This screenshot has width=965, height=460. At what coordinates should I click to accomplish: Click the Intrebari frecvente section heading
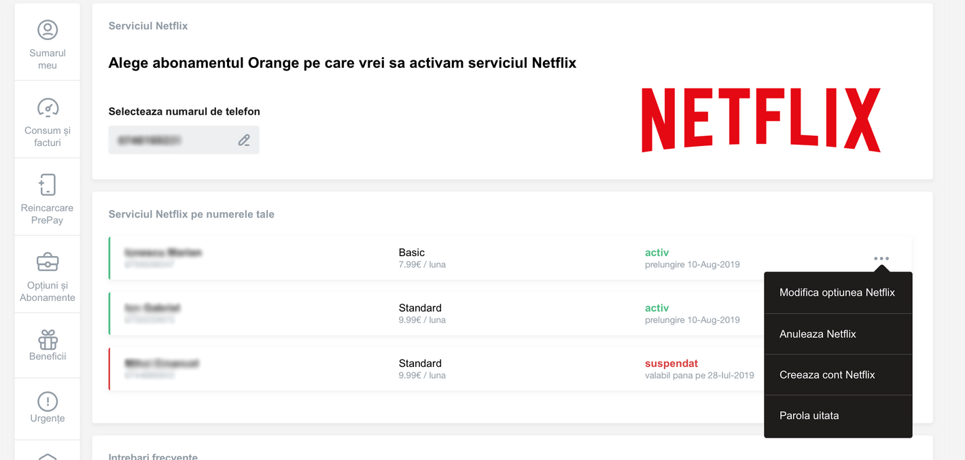click(x=153, y=457)
